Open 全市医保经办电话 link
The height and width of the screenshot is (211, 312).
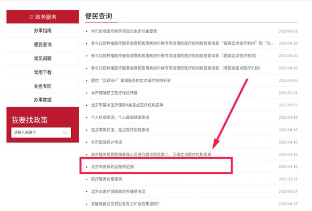pos(107,142)
